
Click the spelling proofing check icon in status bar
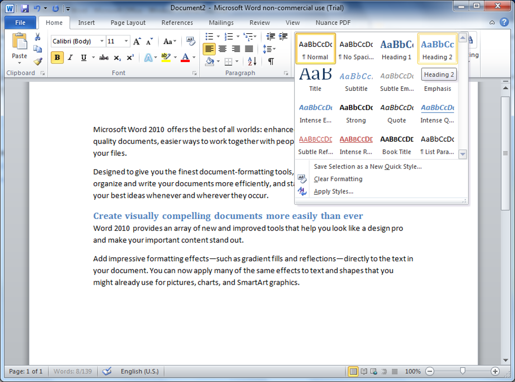click(x=107, y=371)
